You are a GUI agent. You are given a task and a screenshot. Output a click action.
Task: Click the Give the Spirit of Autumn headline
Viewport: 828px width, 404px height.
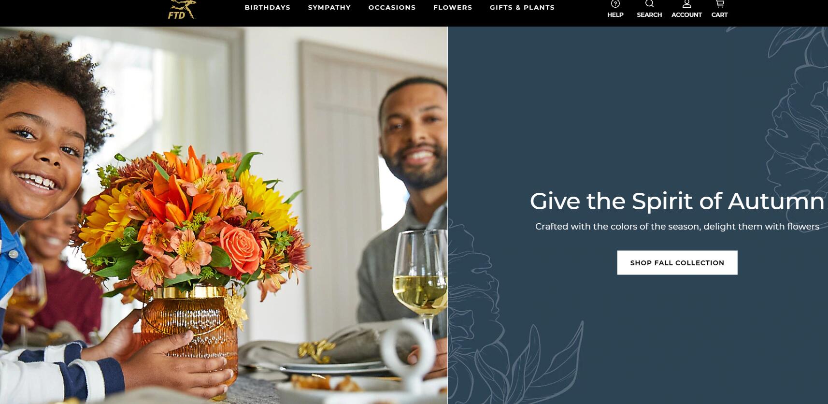[x=677, y=201]
